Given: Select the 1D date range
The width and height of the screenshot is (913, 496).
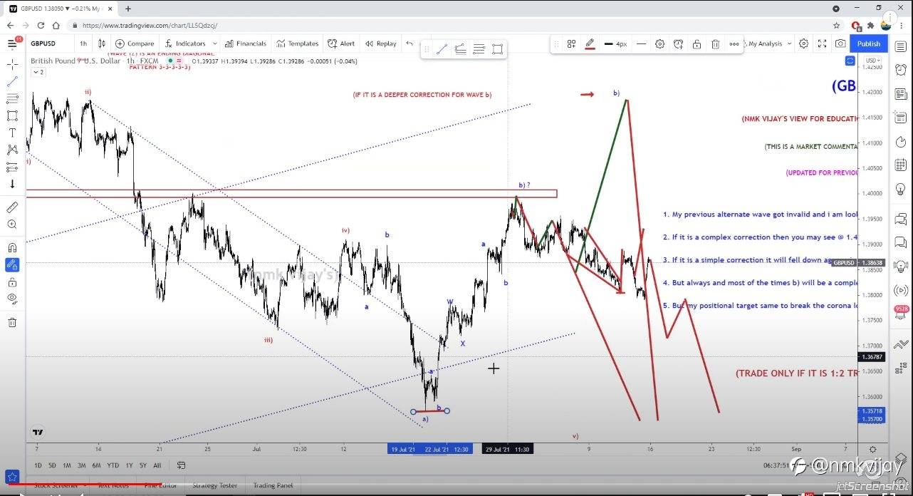Looking at the screenshot, I should (x=38, y=465).
